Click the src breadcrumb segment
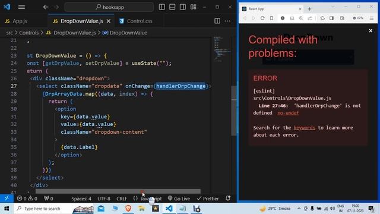Viewport: 380px width, 214px height. point(9,33)
